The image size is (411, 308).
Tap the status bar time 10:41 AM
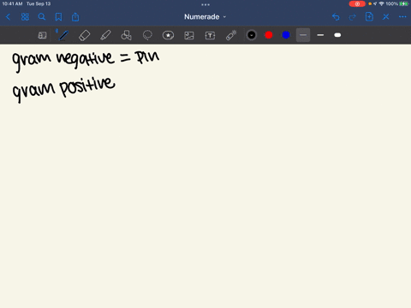click(12, 3)
